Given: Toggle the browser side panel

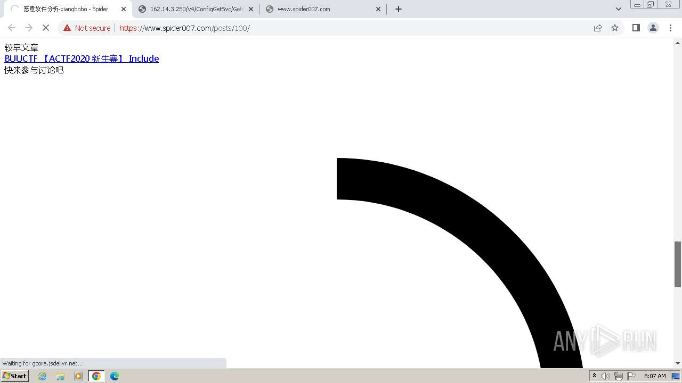Looking at the screenshot, I should click(636, 28).
